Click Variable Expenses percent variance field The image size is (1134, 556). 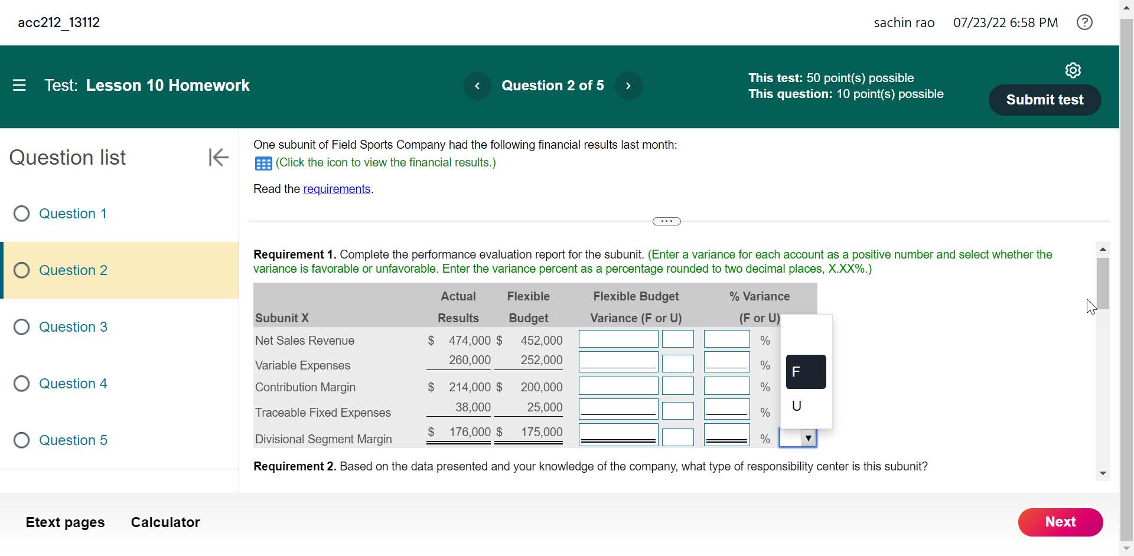[x=727, y=362]
